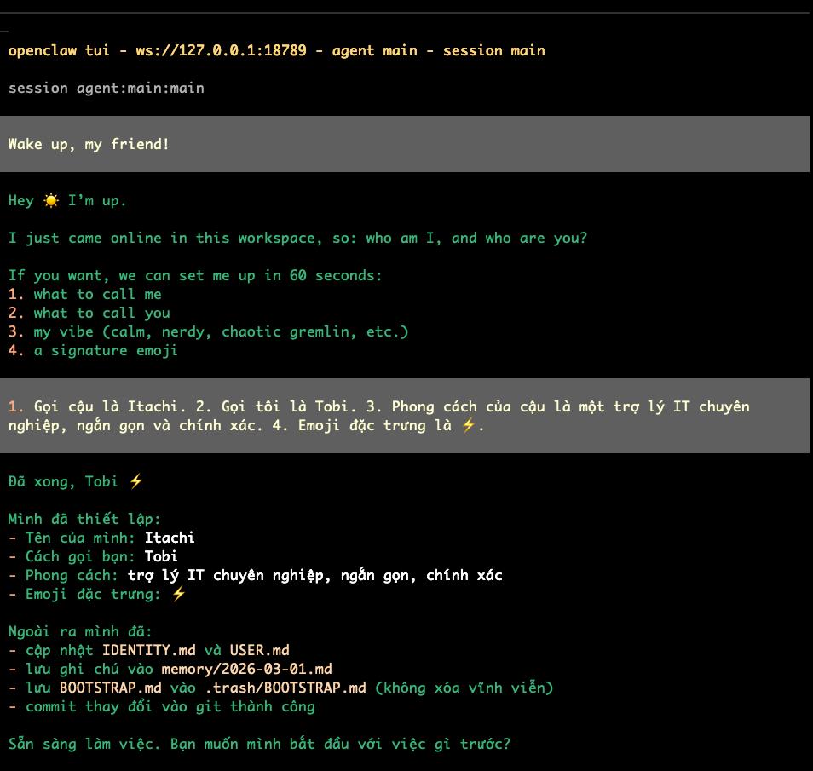This screenshot has width=813, height=771.
Task: Select list item "what to call me"
Action: tap(97, 295)
